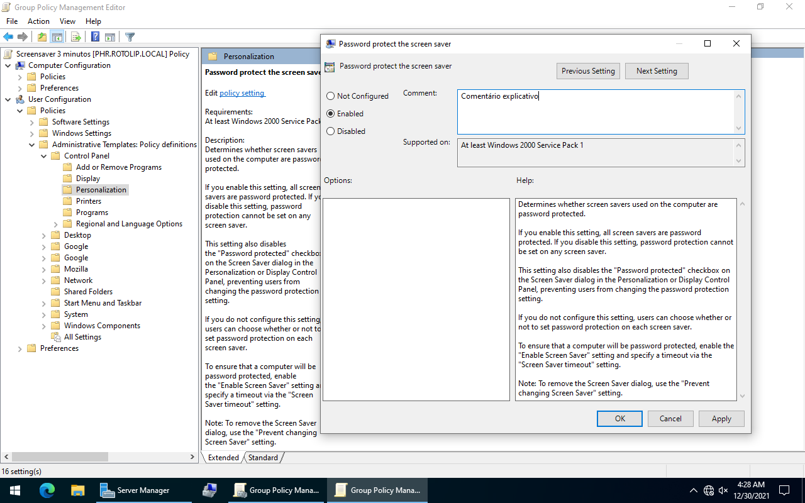Click the Help text scrollbar down arrow
The width and height of the screenshot is (805, 503).
(742, 395)
